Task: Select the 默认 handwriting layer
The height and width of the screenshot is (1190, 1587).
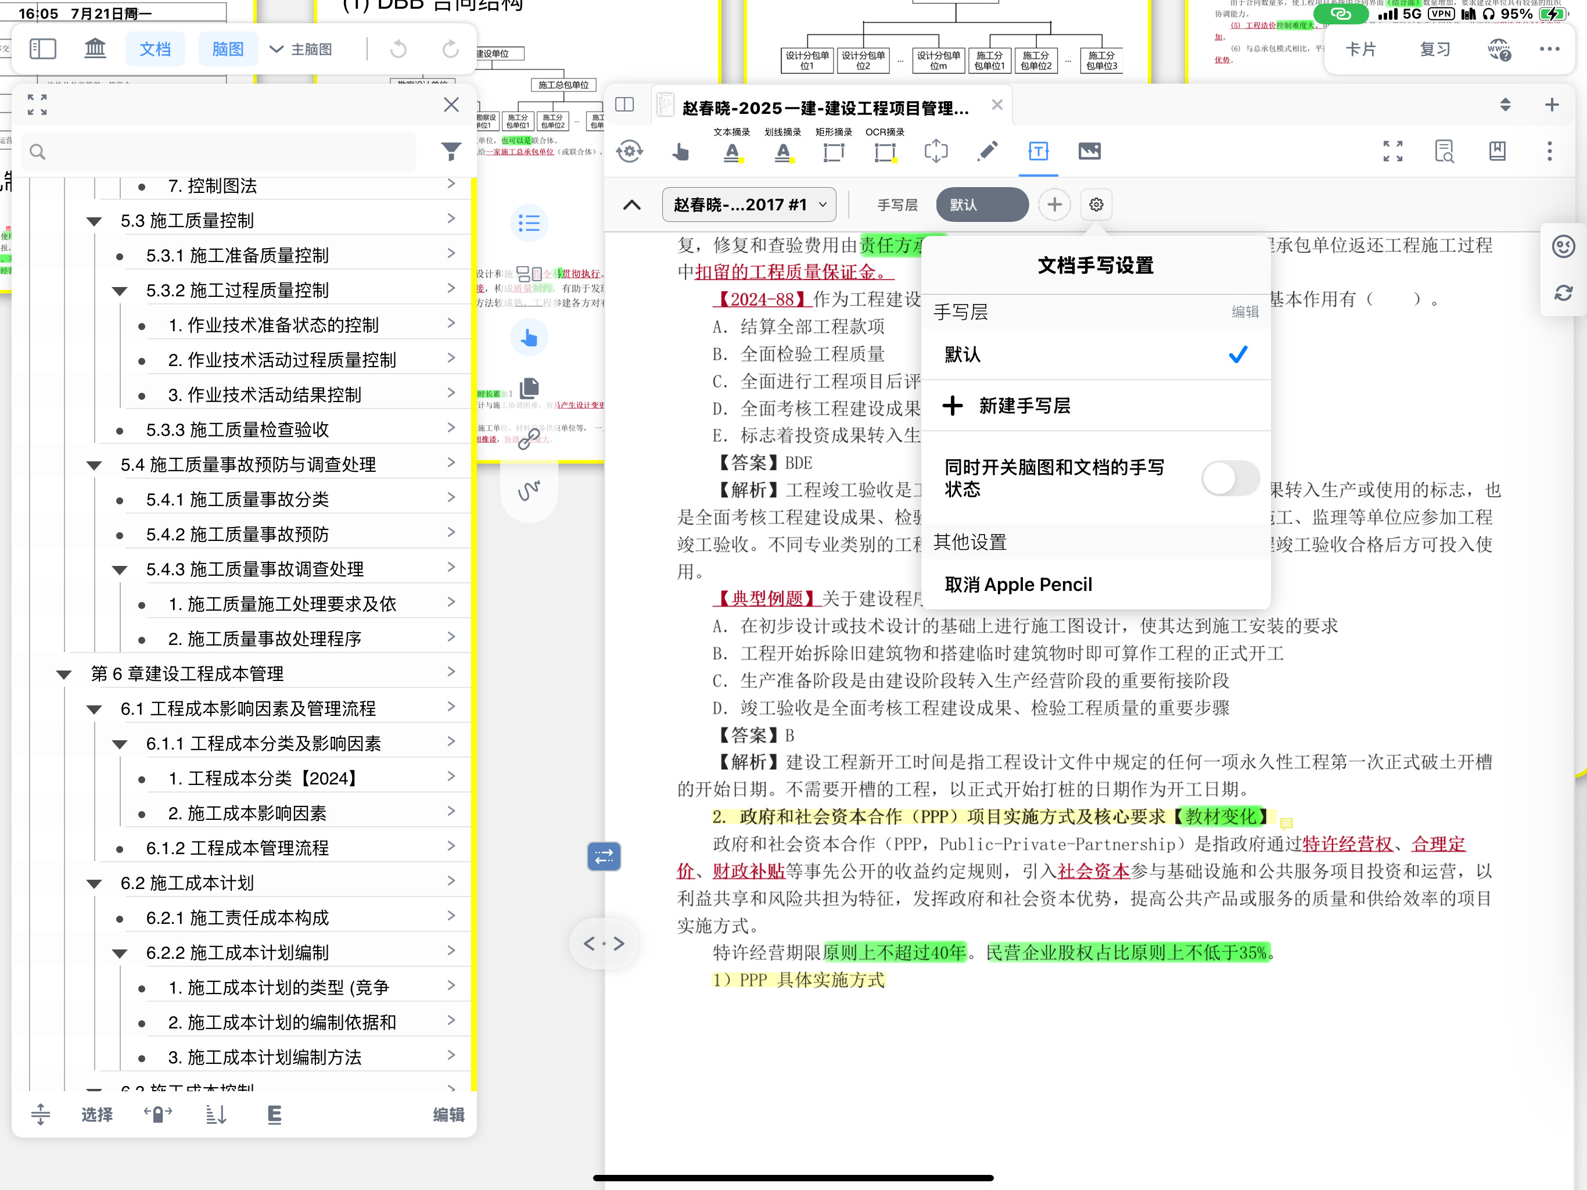Action: click(1095, 354)
